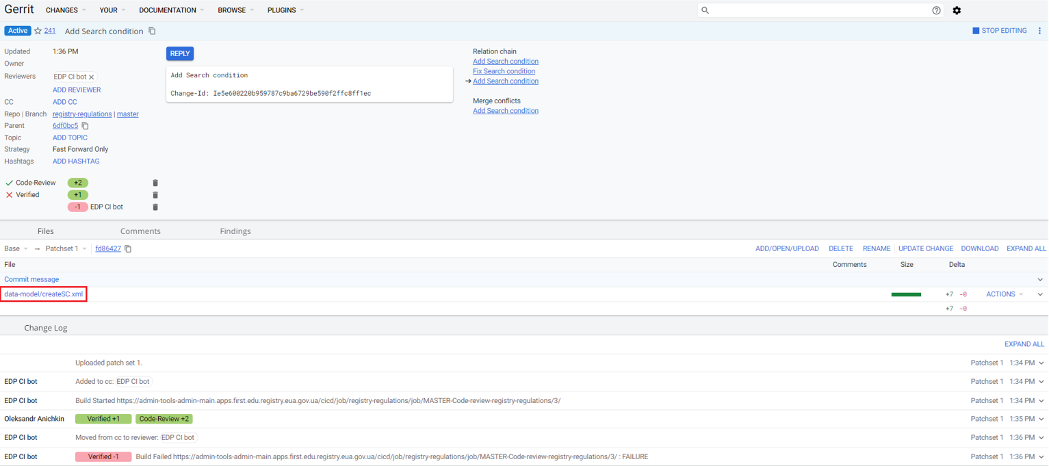Click Update Change
Viewport: 1049px width, 466px height.
click(926, 249)
